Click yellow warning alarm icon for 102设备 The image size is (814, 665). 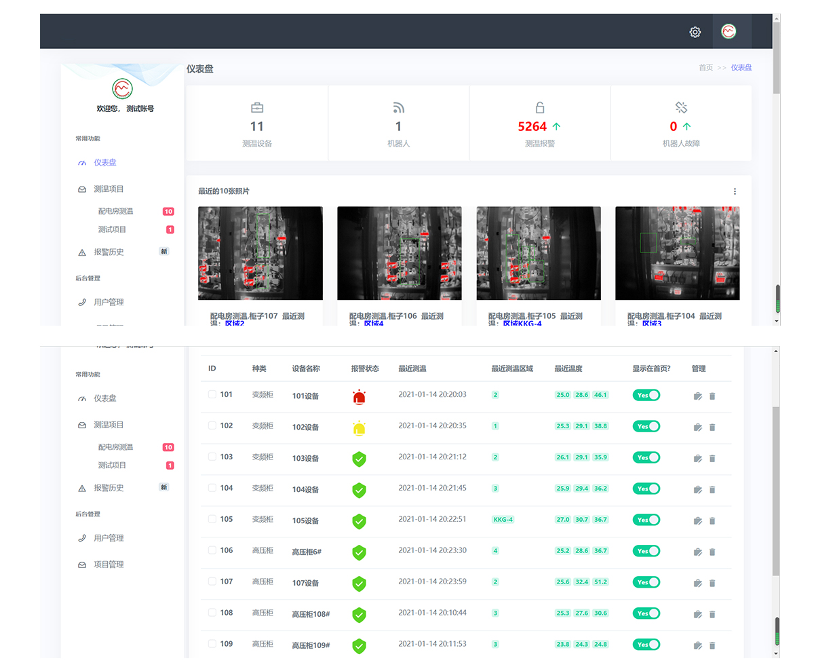click(x=359, y=428)
